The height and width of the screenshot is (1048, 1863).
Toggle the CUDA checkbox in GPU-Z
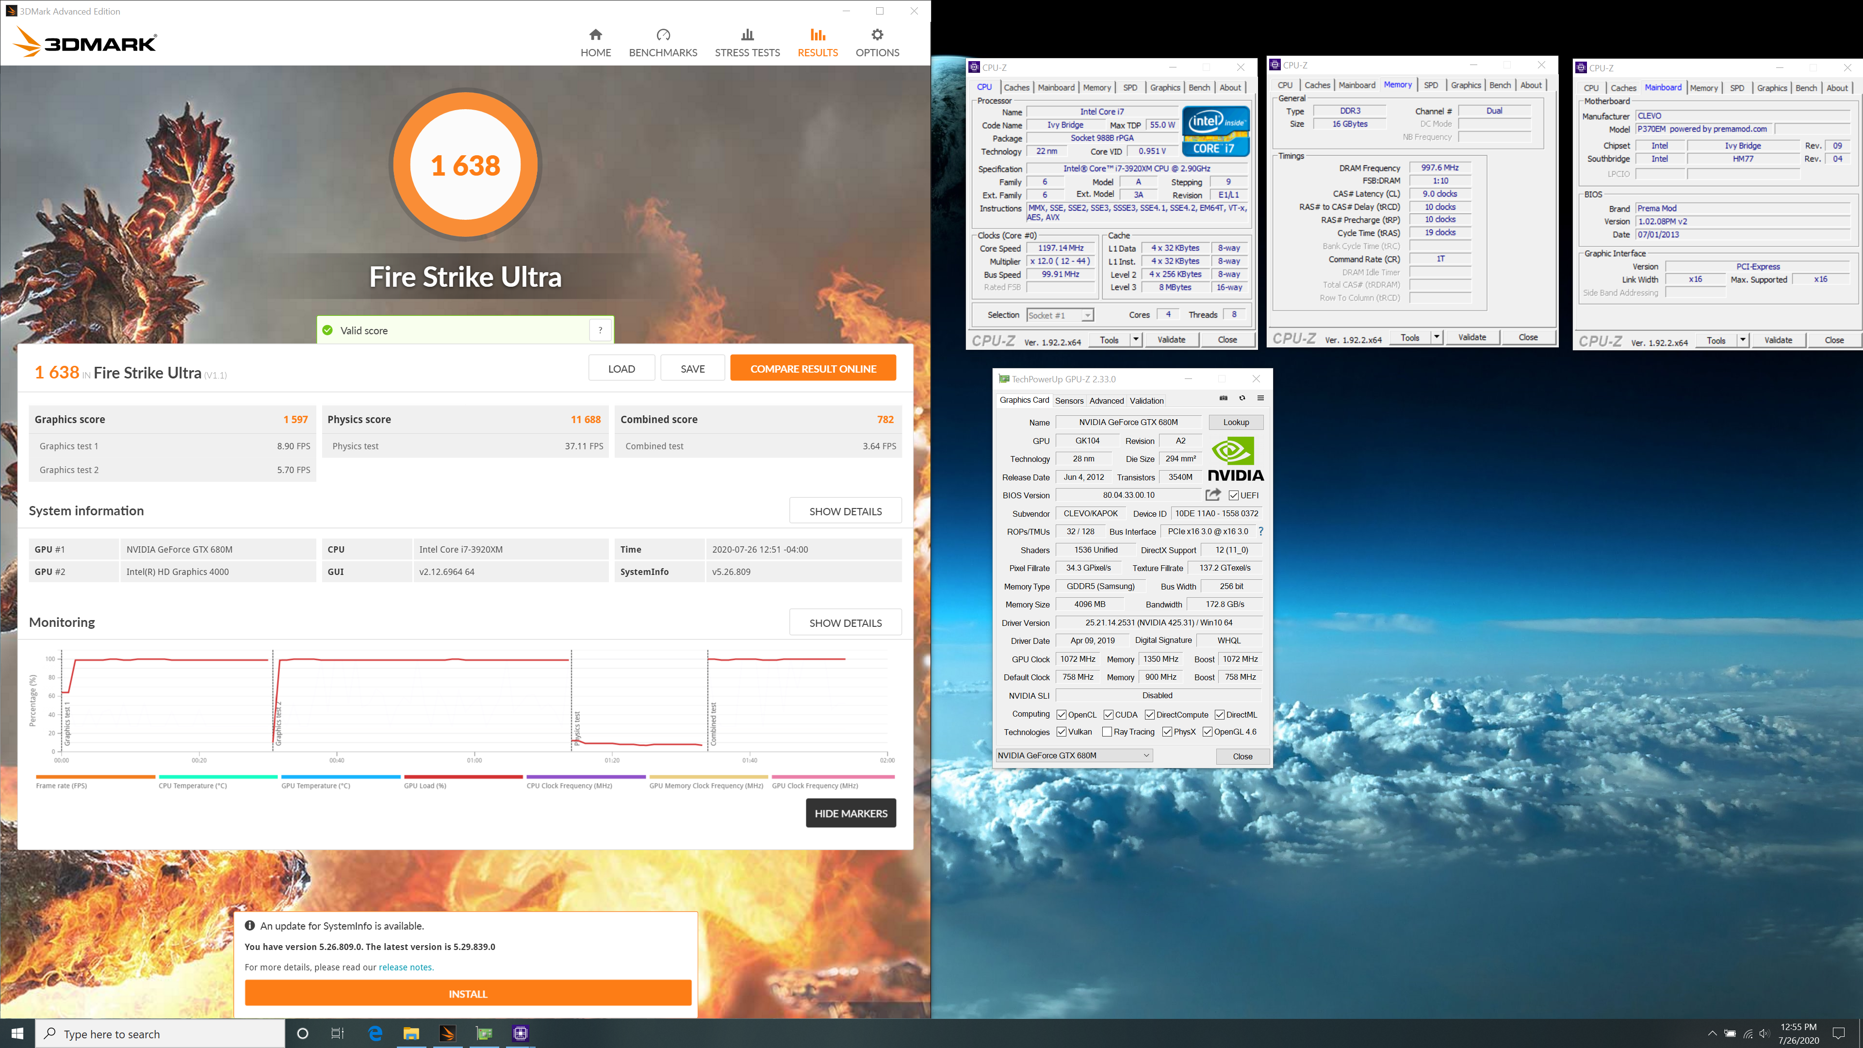[1108, 715]
